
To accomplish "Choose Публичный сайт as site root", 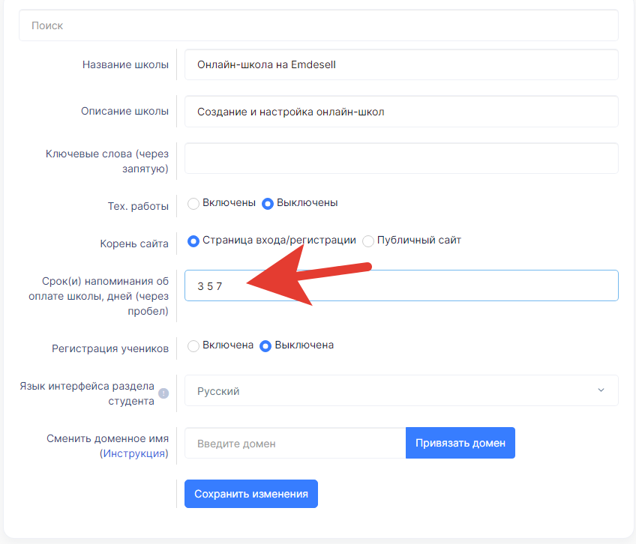I will (x=368, y=241).
